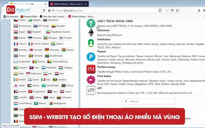
Task: Click the 'Free kassa' payment heading
Action: (104, 76)
